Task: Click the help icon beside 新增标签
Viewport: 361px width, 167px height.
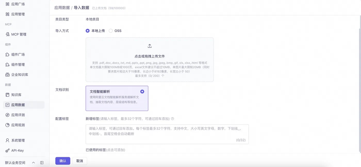Action: pos(173,119)
